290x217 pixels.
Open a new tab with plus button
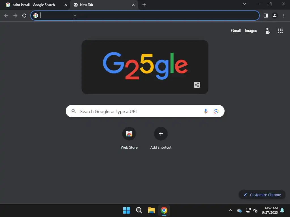click(144, 5)
